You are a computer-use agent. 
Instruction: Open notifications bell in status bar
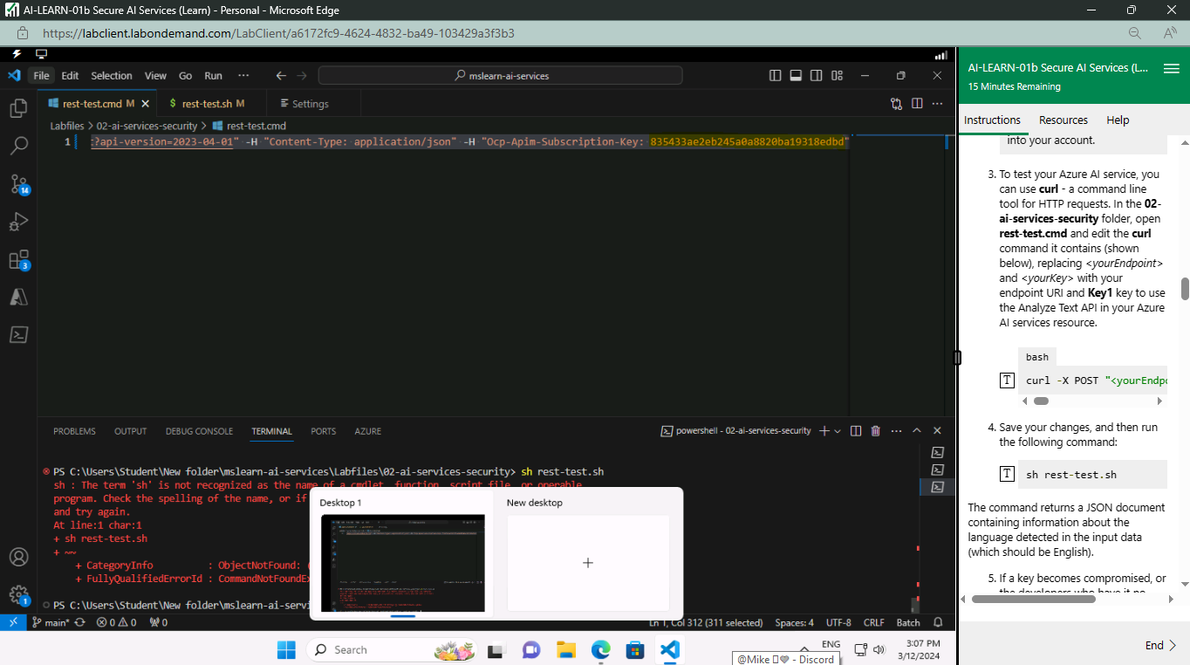pos(938,622)
